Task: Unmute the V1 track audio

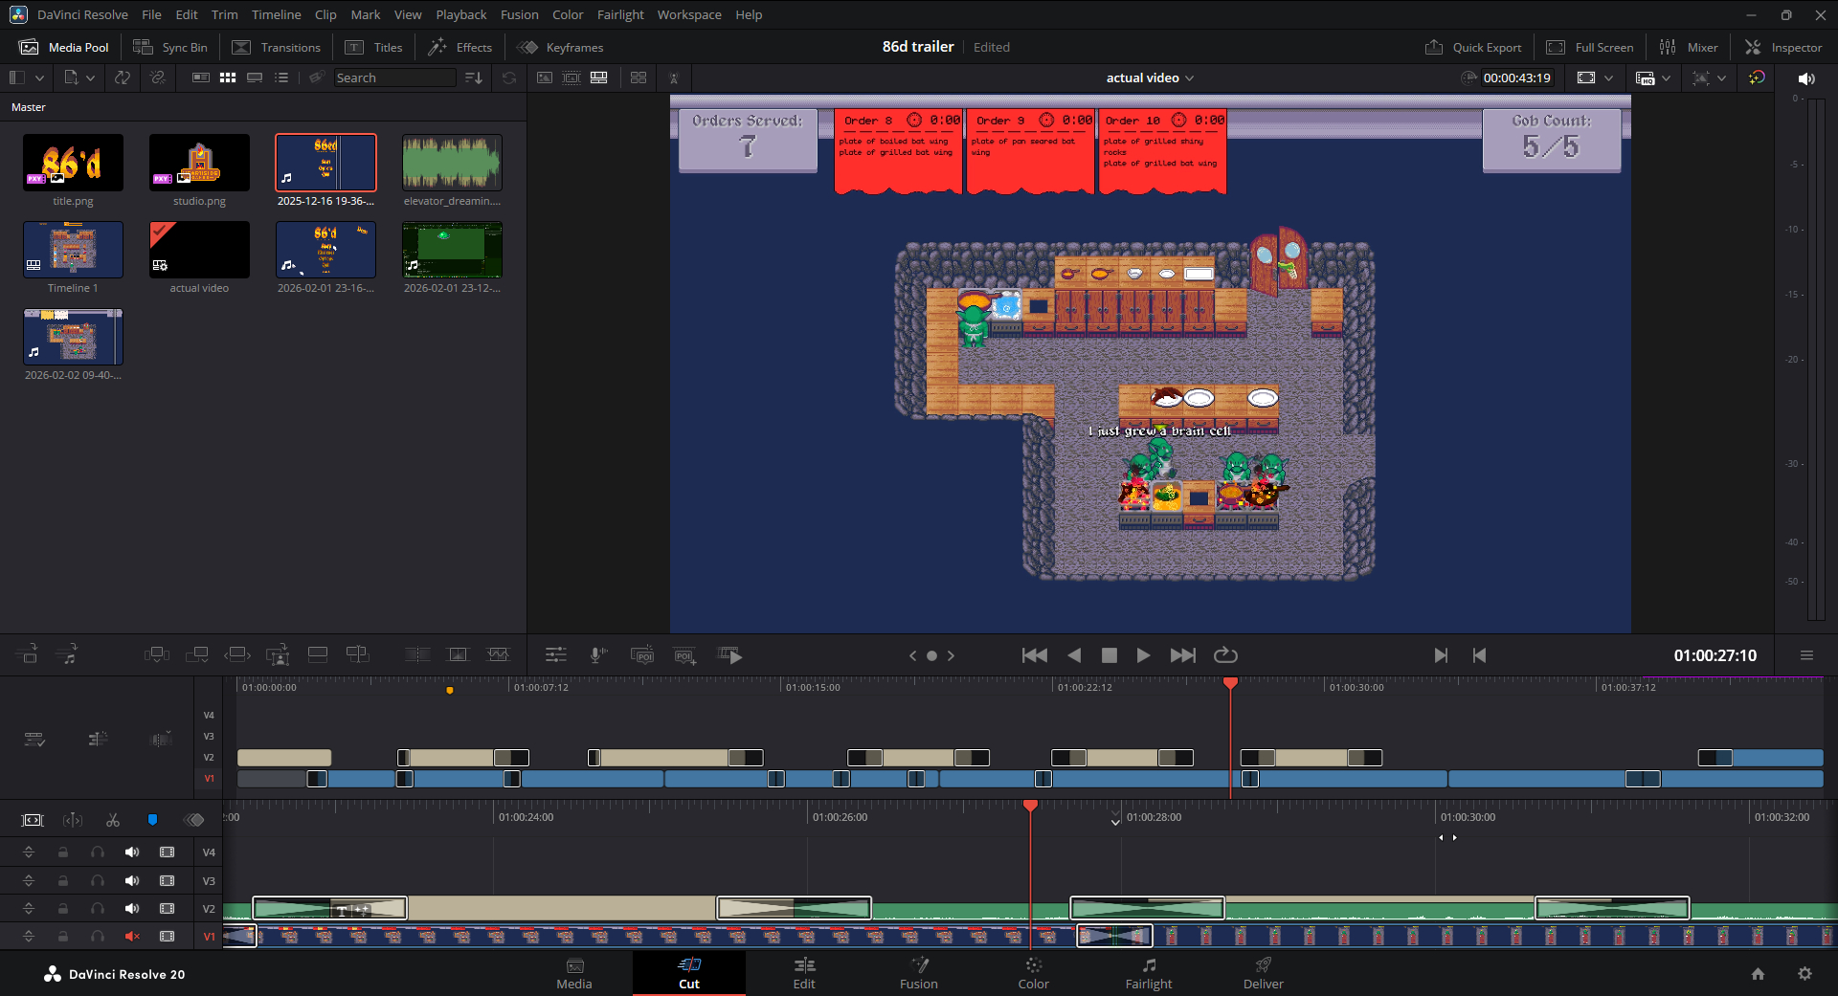Action: click(x=132, y=936)
